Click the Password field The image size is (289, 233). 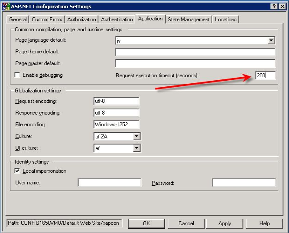[x=244, y=183]
